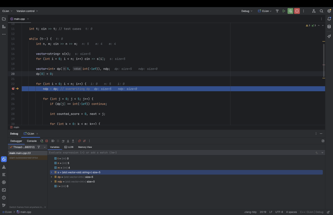
Task: Open the Memory View tab
Action: [x=85, y=147]
